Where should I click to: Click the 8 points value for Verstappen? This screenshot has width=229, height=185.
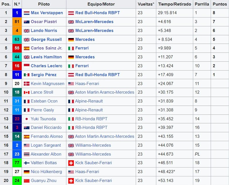coord(214,13)
